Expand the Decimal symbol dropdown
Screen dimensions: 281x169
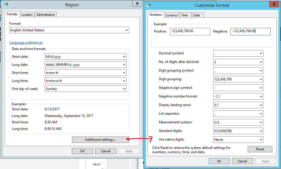(238, 53)
